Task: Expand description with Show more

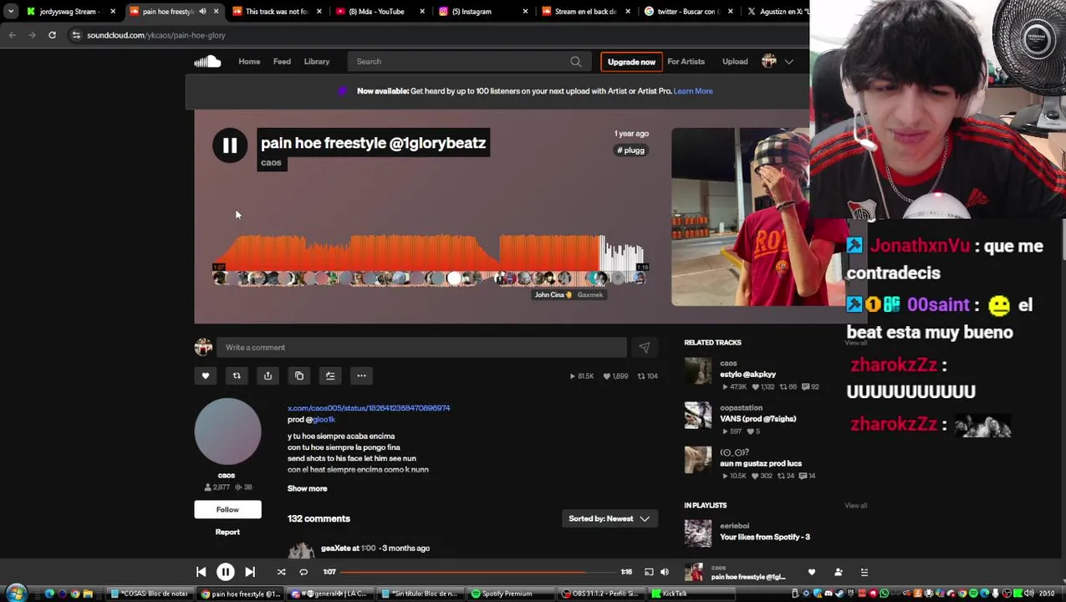Action: (308, 488)
